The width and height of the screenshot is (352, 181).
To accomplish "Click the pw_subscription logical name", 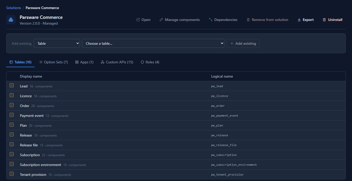I will 224,155.
